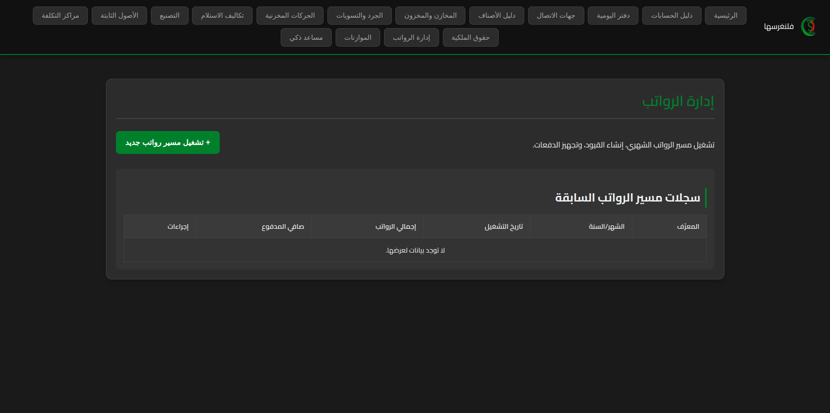Launch مساعد ذكي smart assistant
830x413 pixels.
point(306,38)
